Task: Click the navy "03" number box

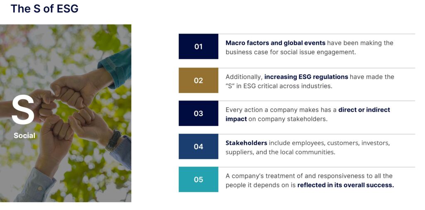Action: pyautogui.click(x=198, y=113)
